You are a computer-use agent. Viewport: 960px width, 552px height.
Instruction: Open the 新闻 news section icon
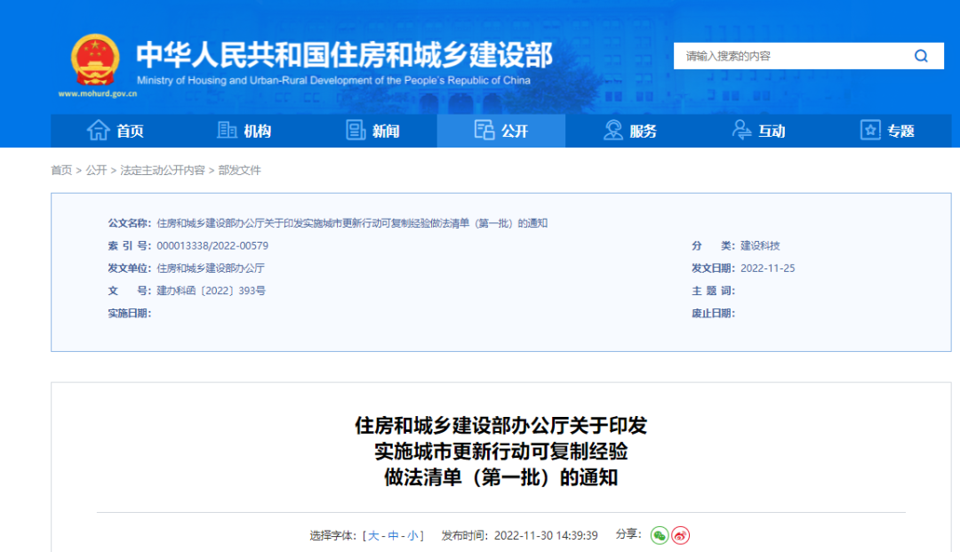(355, 130)
